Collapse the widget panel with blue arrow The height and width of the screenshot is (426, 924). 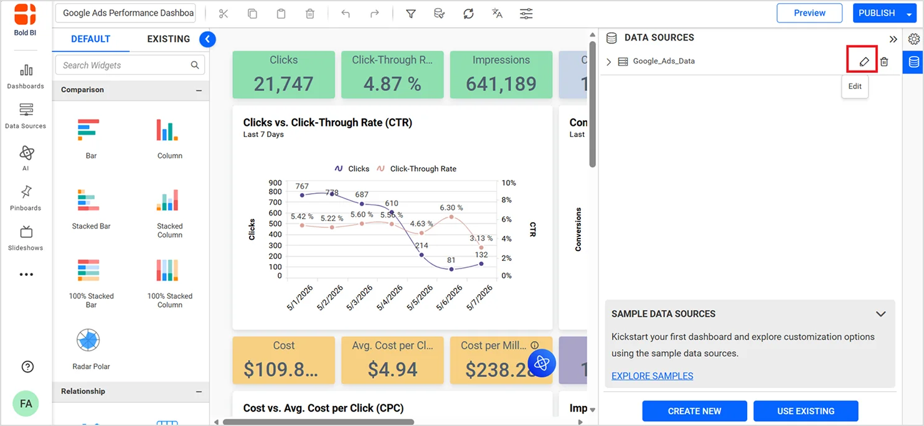tap(207, 39)
